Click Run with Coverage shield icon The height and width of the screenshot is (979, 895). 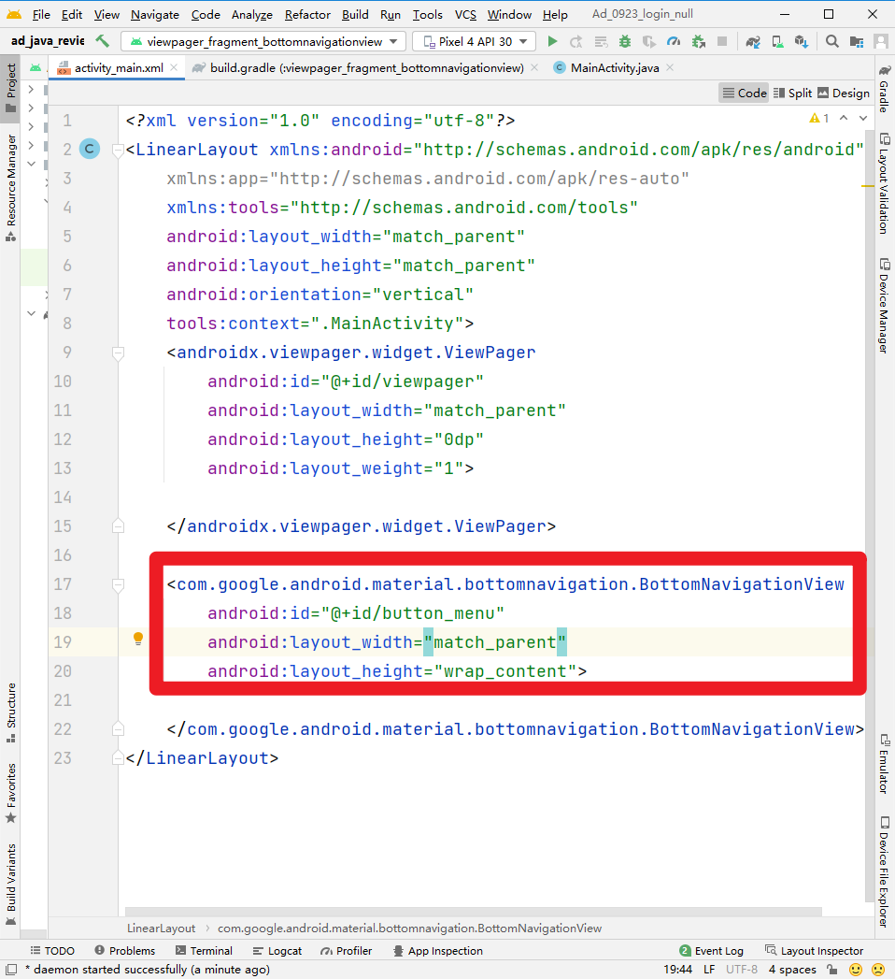pyautogui.click(x=649, y=41)
